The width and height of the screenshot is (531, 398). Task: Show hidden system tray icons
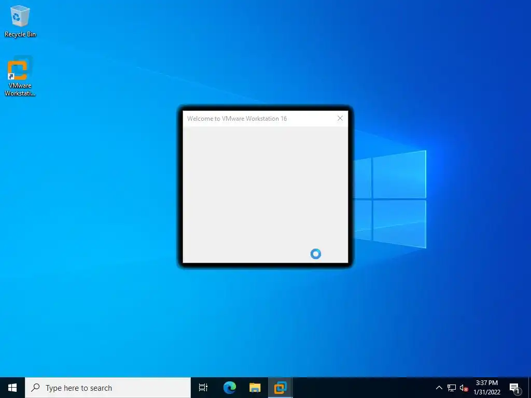coord(439,388)
